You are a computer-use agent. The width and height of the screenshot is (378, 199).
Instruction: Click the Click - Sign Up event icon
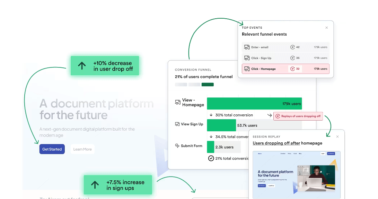point(247,58)
